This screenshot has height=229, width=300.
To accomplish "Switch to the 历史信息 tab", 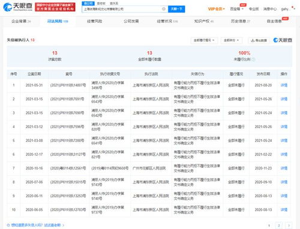I will [x=241, y=21].
